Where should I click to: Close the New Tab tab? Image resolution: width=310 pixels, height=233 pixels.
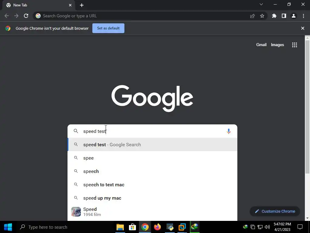pos(70,5)
